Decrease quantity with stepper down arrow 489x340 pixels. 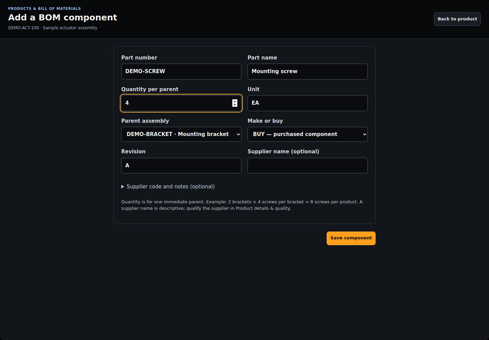point(235,105)
